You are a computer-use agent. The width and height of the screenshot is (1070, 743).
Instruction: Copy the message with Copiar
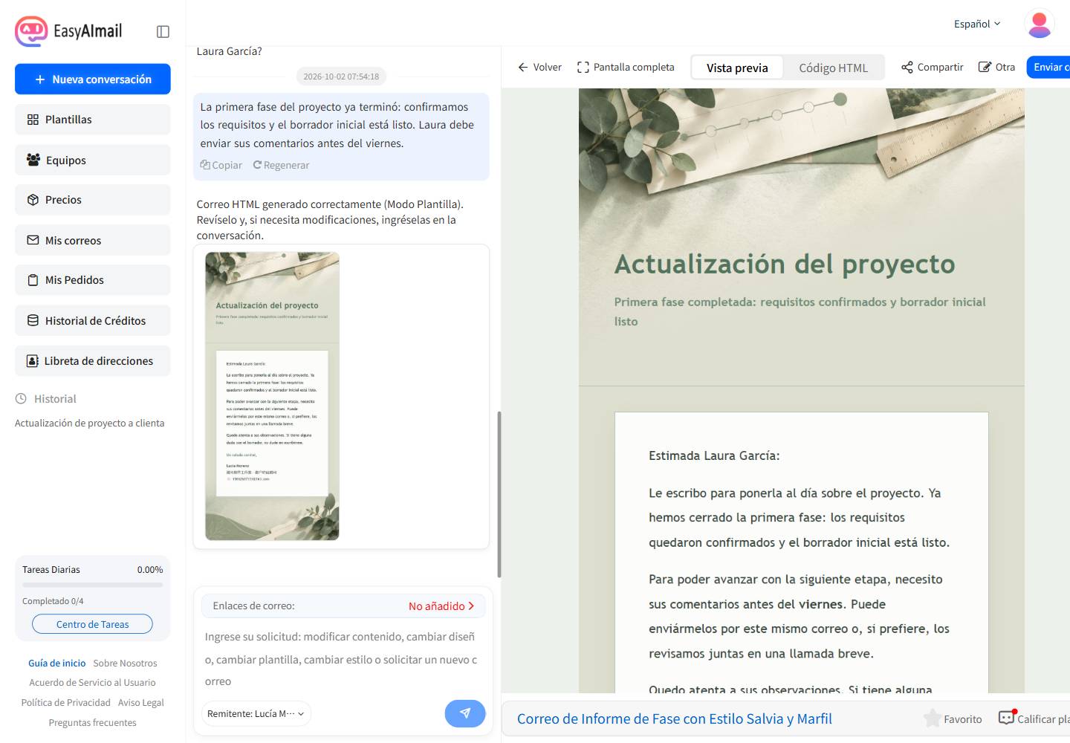(221, 165)
